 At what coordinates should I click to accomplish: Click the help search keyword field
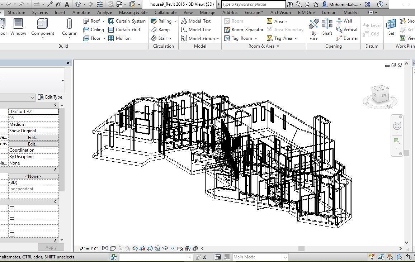(x=253, y=4)
